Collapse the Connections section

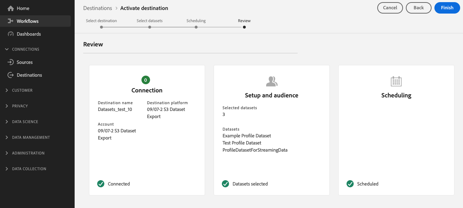(x=7, y=49)
